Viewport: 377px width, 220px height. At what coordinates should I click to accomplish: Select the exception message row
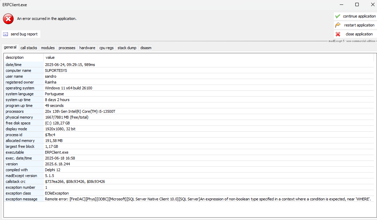click(21, 199)
